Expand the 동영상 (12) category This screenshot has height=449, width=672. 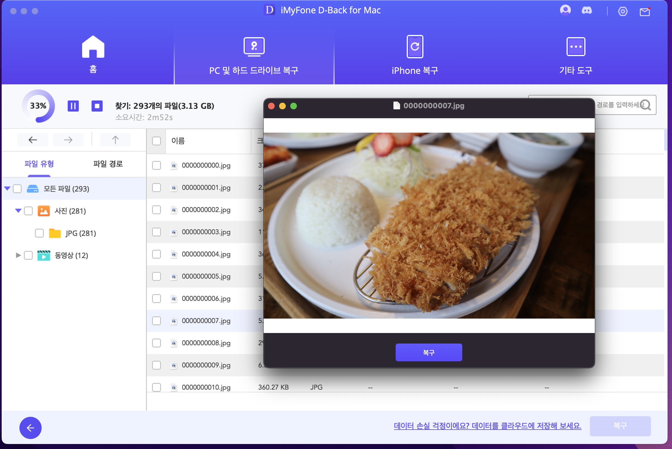(x=18, y=255)
